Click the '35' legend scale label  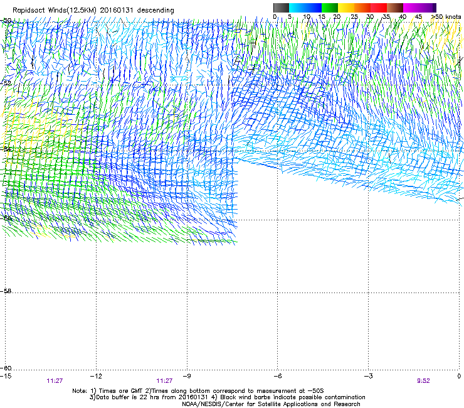(x=386, y=16)
